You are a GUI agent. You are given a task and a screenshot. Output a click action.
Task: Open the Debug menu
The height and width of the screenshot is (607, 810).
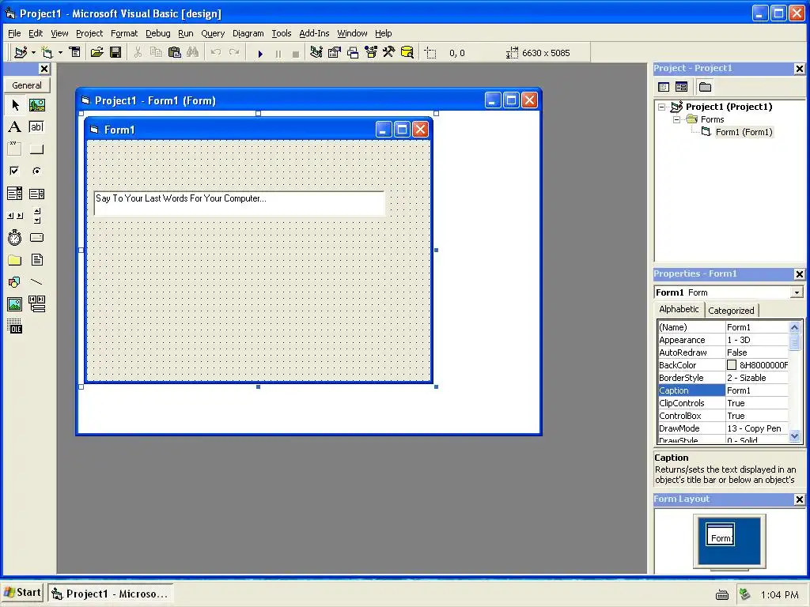(x=157, y=33)
